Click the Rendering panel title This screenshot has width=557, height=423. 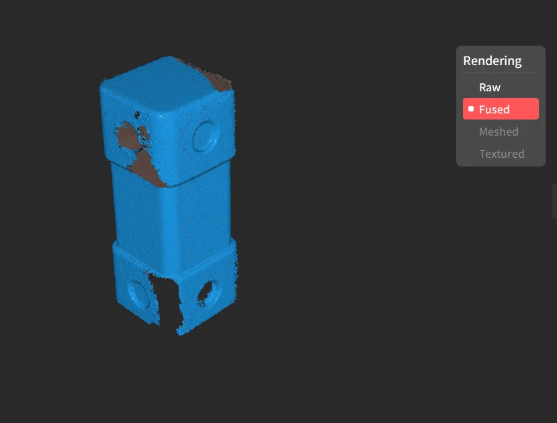click(492, 60)
